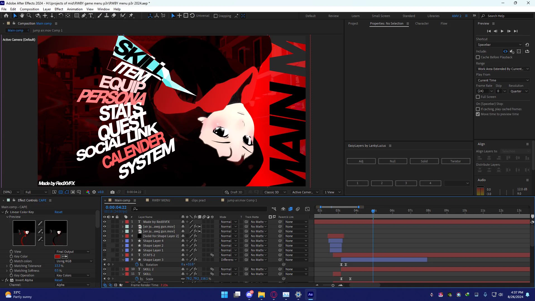Select the Zoom tool magnifier
The height and width of the screenshot is (301, 535).
click(x=29, y=16)
